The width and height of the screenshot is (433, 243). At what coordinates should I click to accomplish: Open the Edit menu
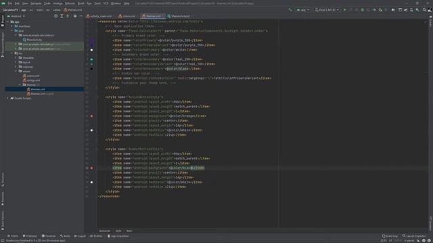point(17,3)
